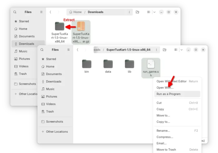Select the run_game.sh script file

click(151, 67)
